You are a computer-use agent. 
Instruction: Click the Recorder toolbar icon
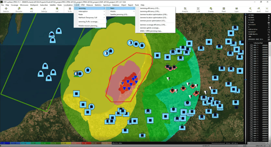pos(19,10)
